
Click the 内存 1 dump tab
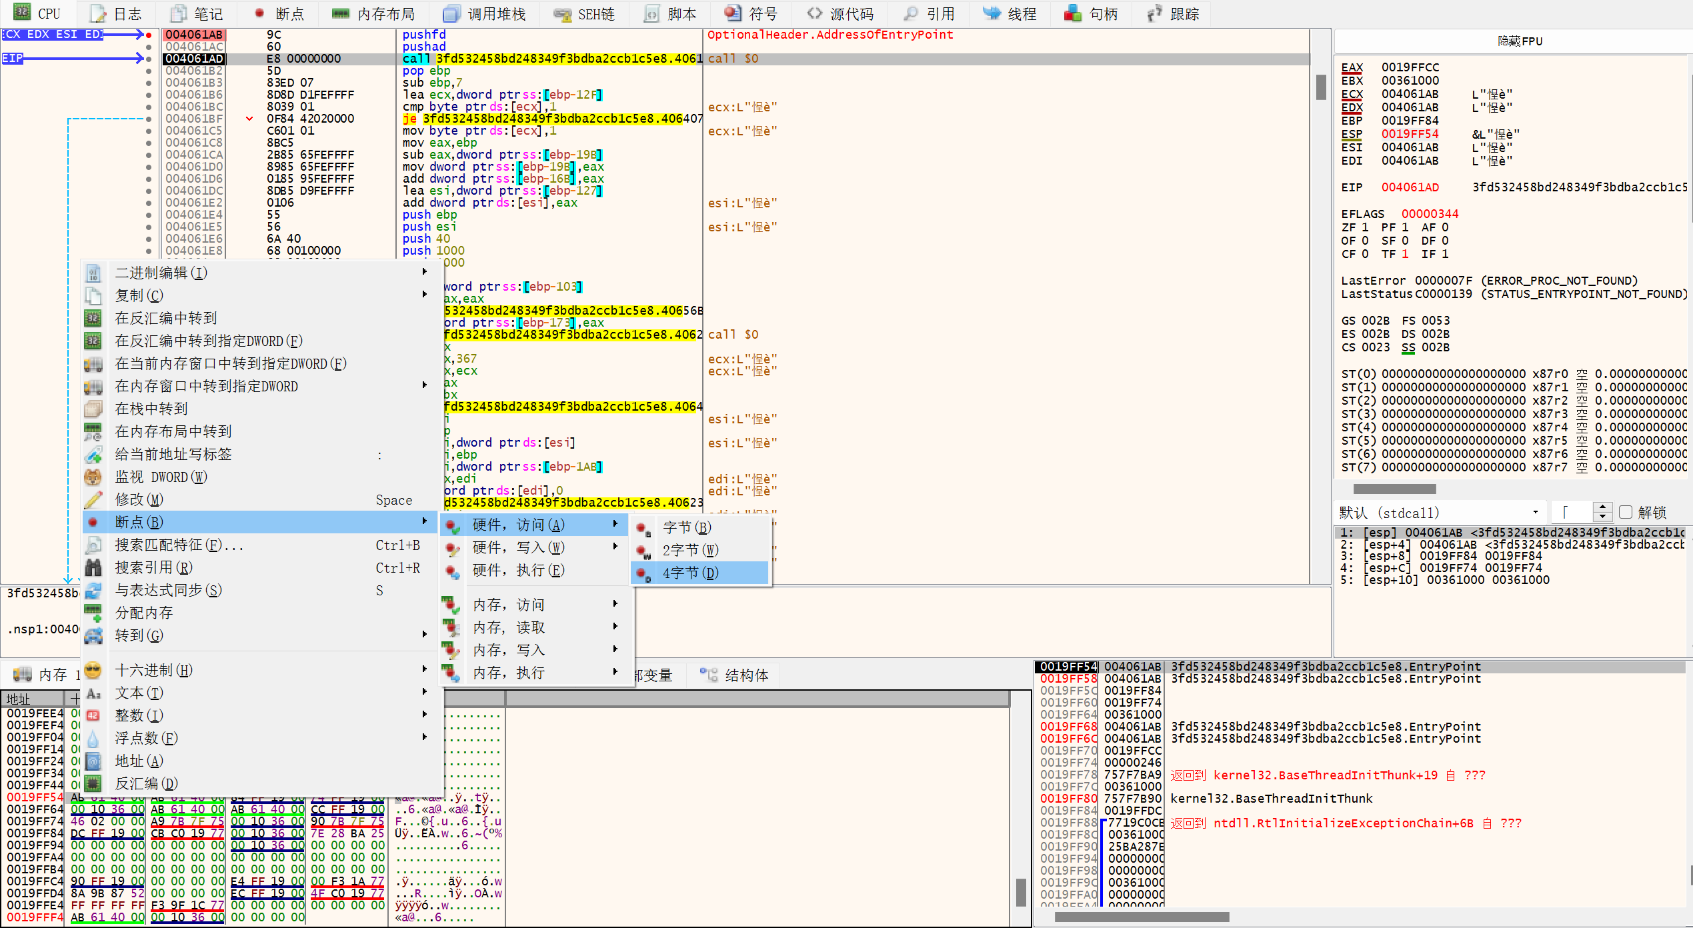pyautogui.click(x=45, y=675)
